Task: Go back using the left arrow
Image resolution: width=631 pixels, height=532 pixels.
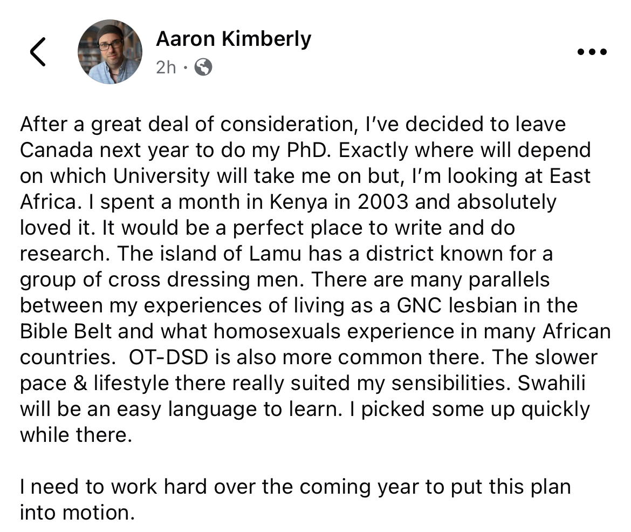Action: [38, 52]
